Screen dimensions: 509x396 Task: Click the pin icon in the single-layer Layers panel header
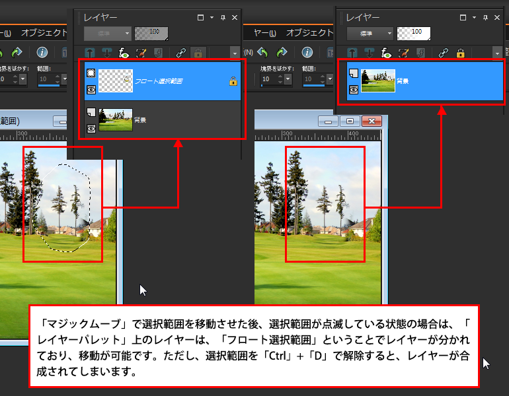tap(485, 18)
